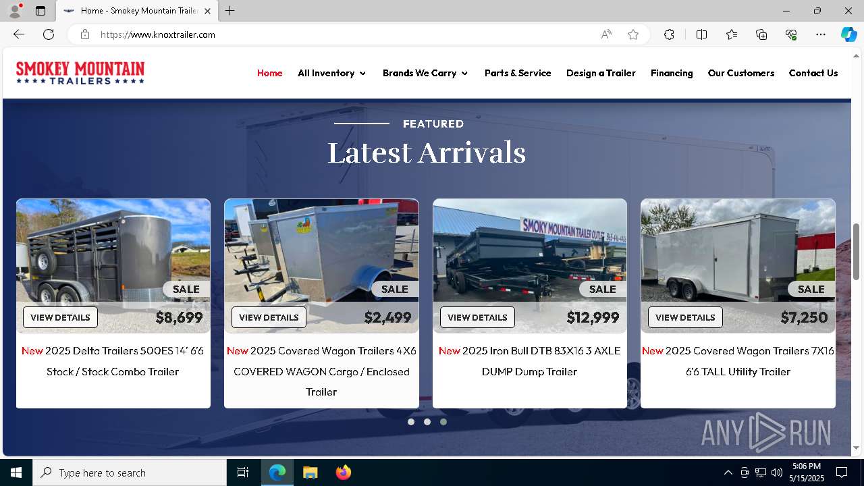Open the notifications center icon
The image size is (864, 486).
click(x=842, y=473)
